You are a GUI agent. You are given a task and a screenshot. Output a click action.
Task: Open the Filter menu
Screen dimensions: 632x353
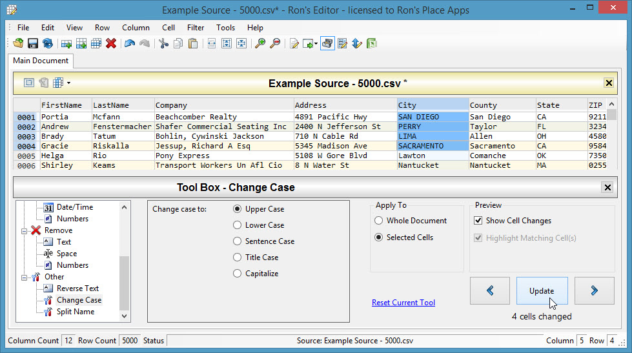point(196,28)
